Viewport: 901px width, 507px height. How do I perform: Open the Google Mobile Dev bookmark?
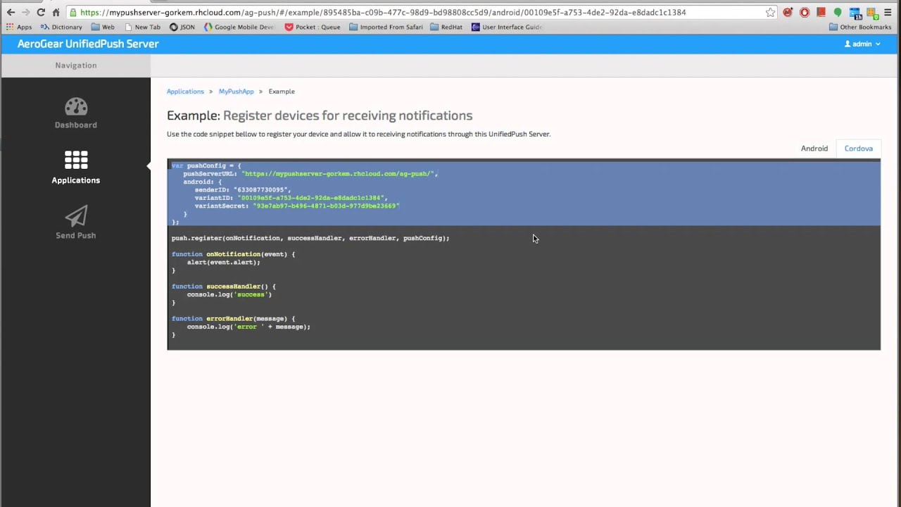(x=239, y=27)
